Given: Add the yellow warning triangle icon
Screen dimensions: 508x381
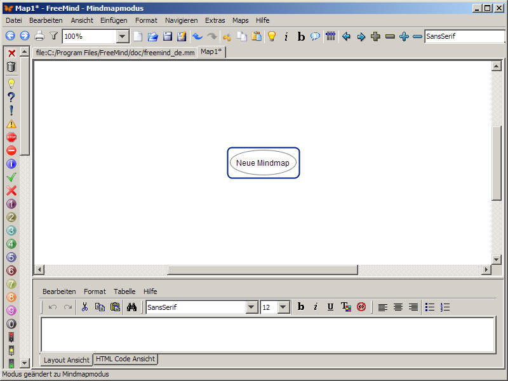Looking at the screenshot, I should point(11,124).
